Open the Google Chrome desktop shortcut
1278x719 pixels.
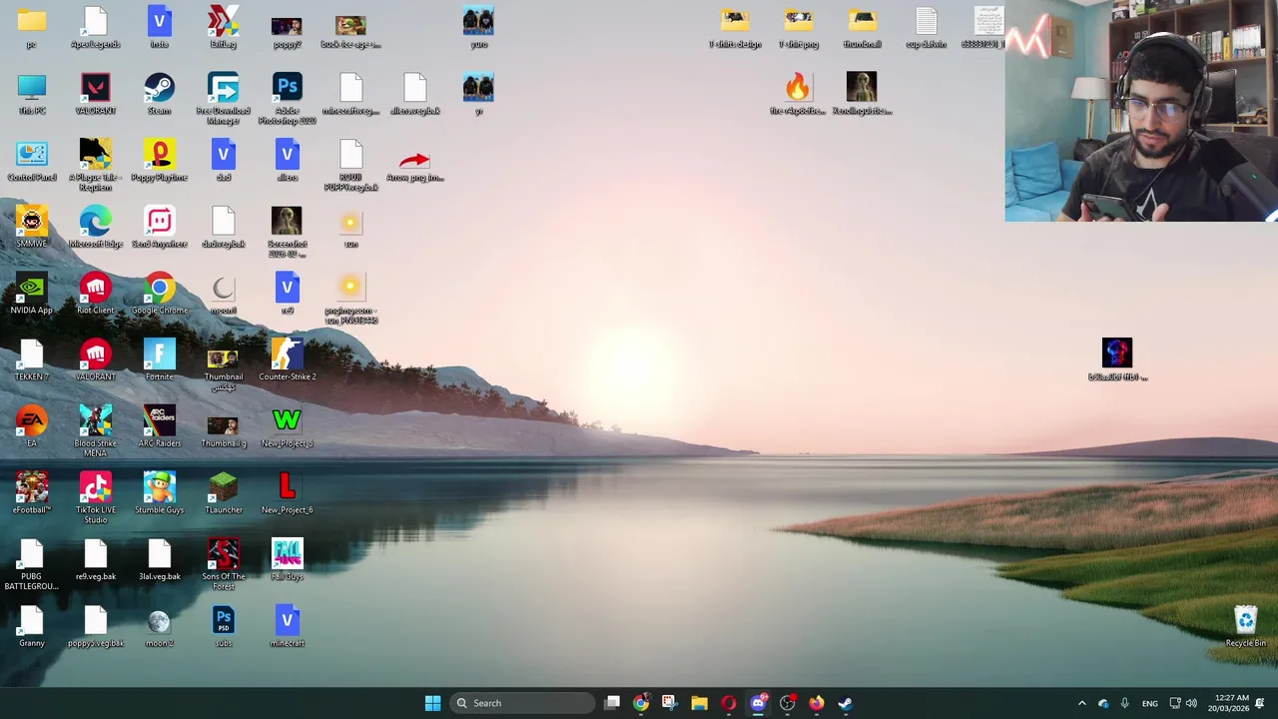159,295
